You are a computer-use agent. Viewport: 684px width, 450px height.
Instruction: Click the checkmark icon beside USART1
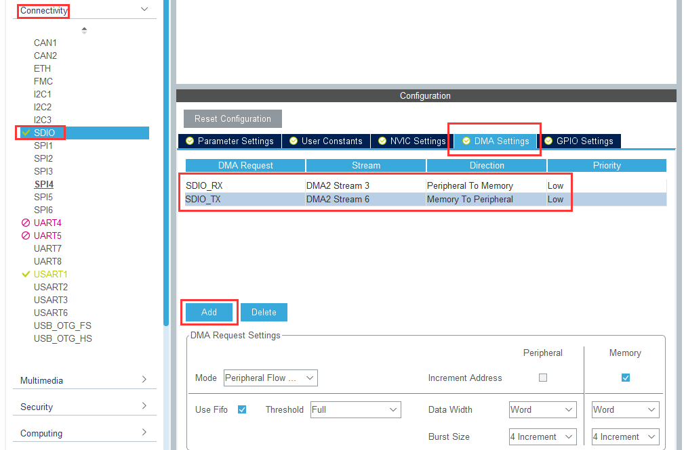(x=26, y=274)
